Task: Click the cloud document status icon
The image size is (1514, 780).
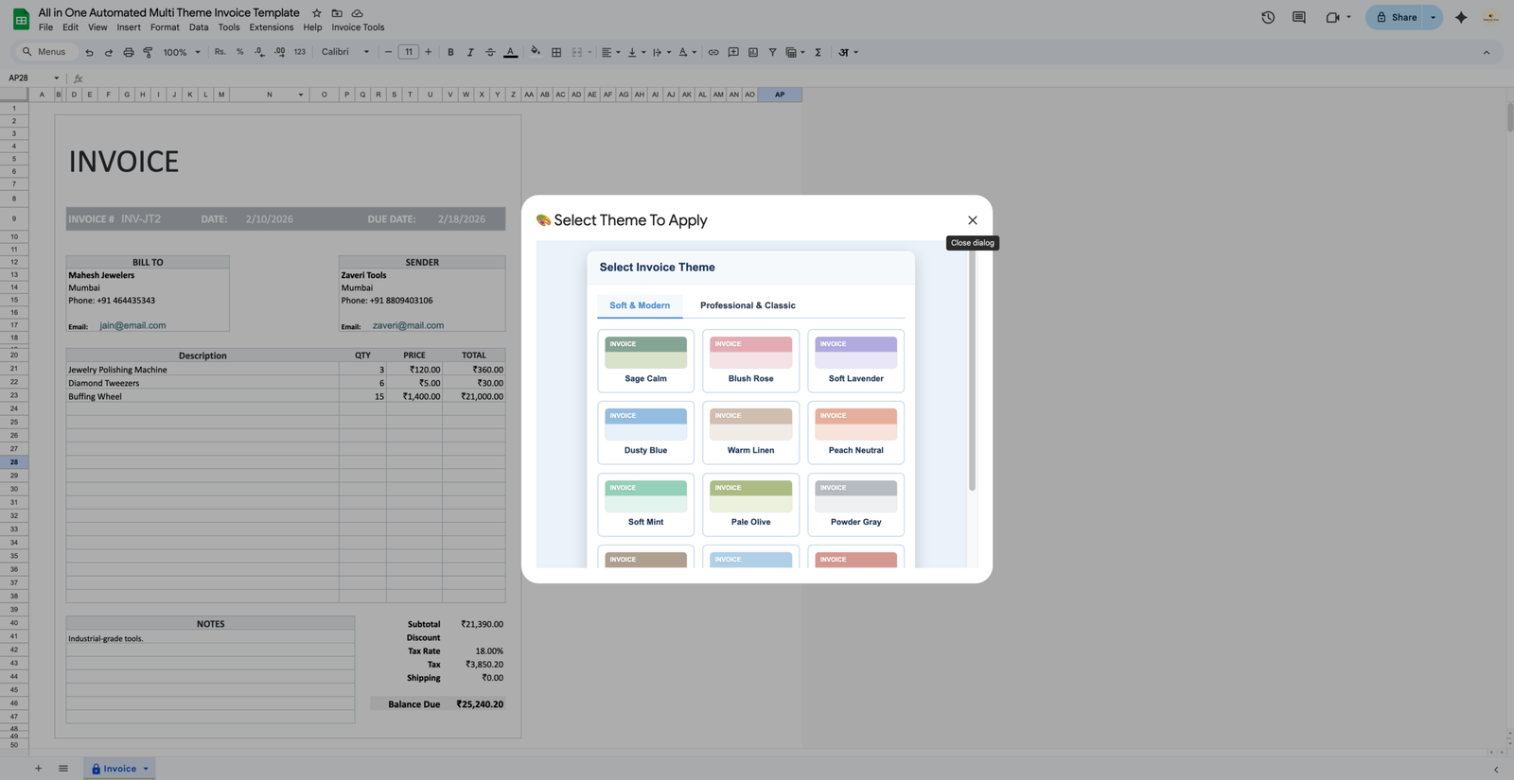Action: coord(357,13)
